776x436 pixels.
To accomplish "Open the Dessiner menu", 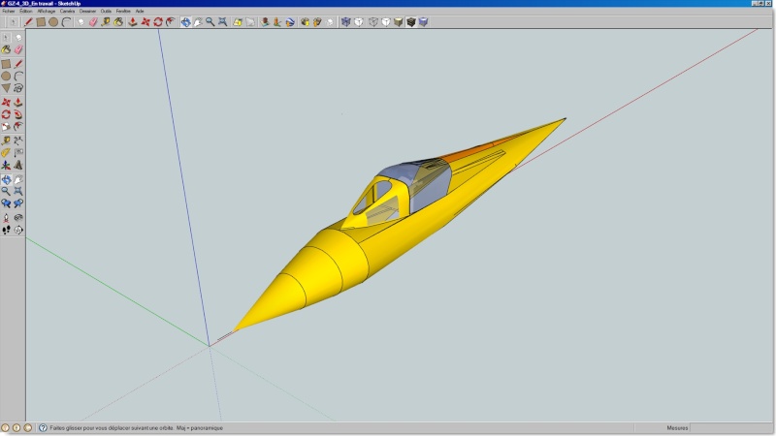I will (87, 11).
